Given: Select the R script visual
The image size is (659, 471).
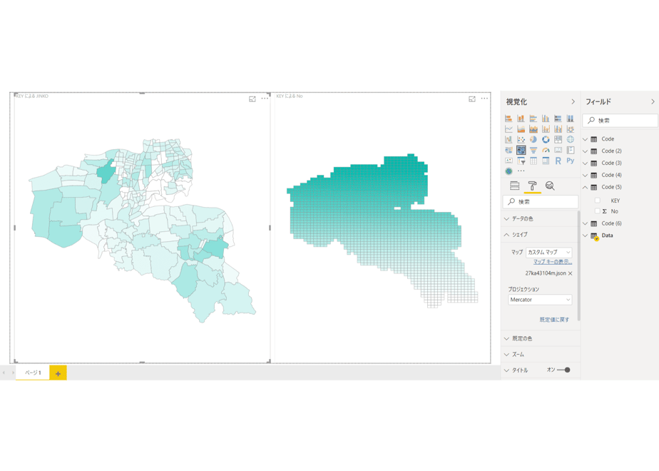Looking at the screenshot, I should pos(558,161).
